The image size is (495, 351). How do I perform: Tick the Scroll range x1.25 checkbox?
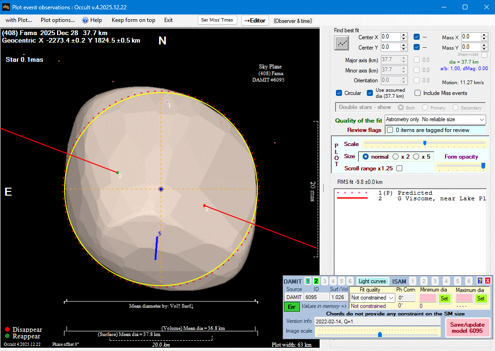click(399, 168)
